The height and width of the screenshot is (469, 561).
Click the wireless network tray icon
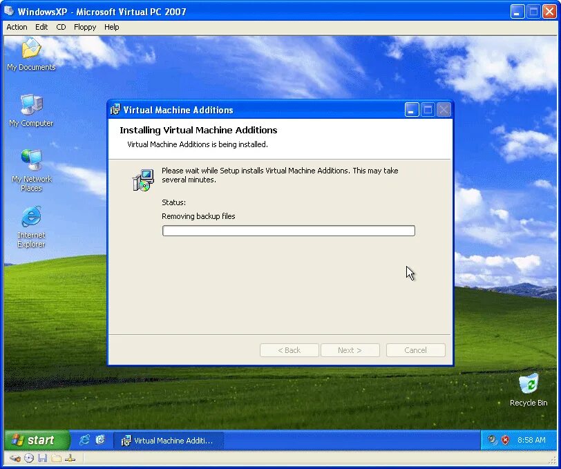click(x=493, y=440)
